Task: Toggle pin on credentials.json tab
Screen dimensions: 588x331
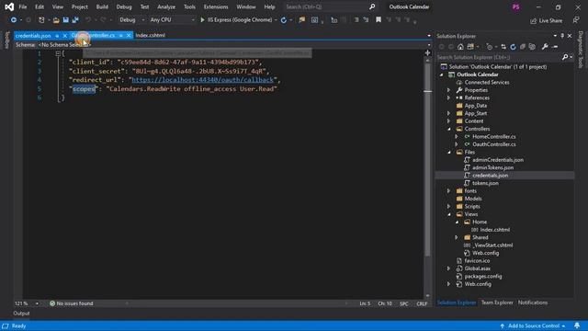Action: [57, 36]
